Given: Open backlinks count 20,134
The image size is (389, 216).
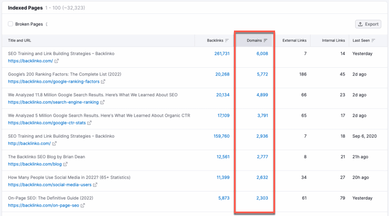Looking at the screenshot, I should click(223, 95).
